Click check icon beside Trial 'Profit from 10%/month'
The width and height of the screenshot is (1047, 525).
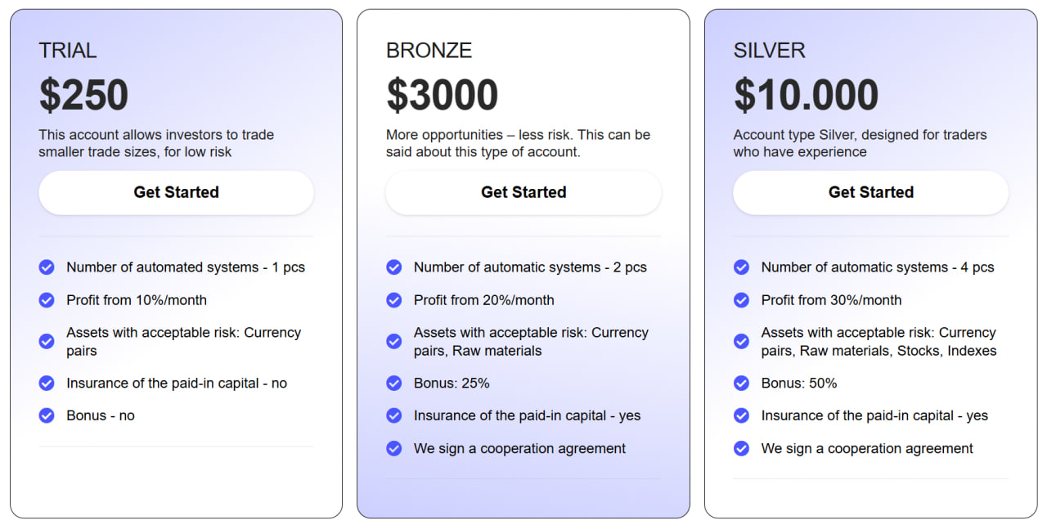tap(47, 300)
